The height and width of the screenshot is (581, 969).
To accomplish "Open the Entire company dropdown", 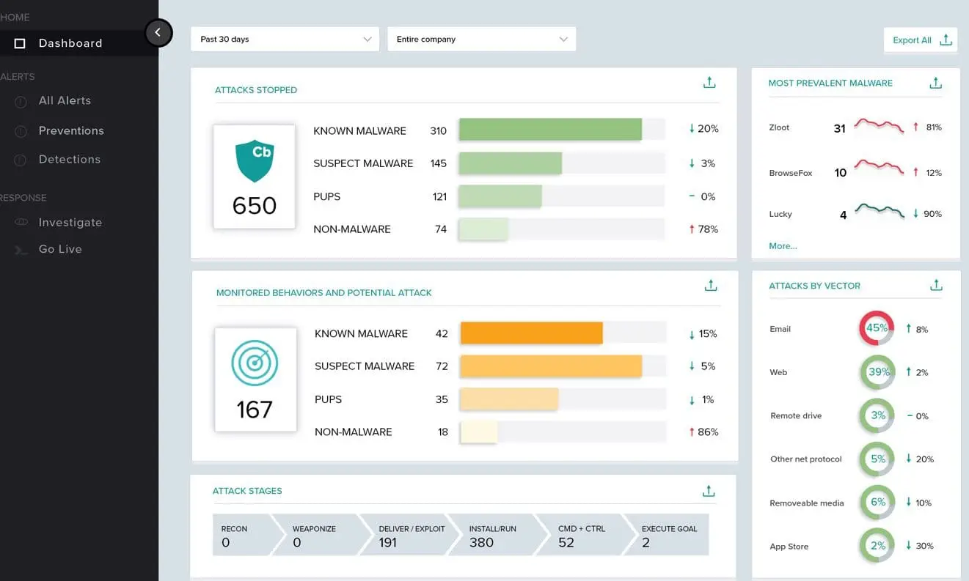I will click(481, 40).
